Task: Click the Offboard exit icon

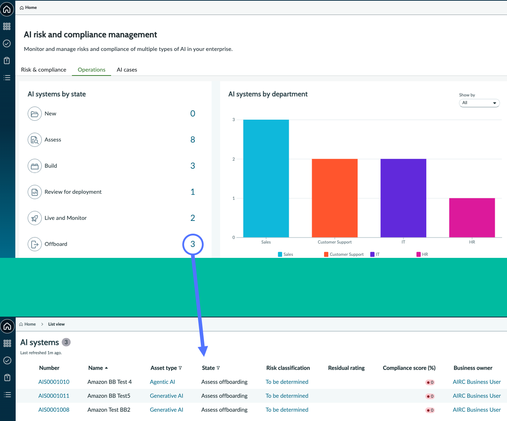Action: click(35, 244)
